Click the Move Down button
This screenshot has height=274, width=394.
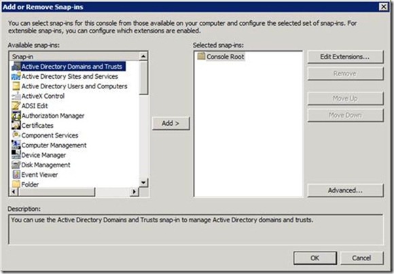click(x=345, y=115)
